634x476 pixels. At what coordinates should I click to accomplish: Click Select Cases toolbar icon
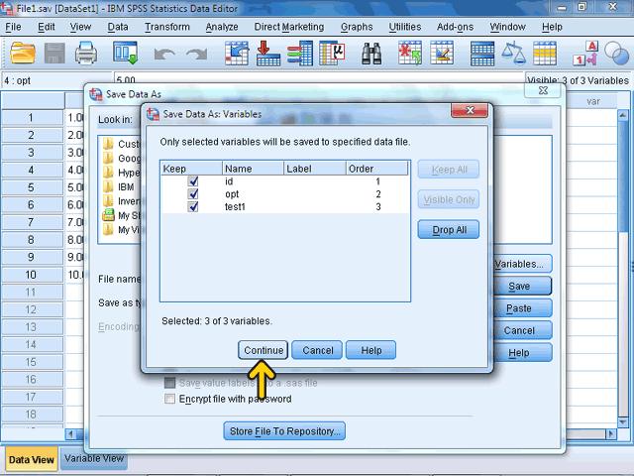pos(545,54)
